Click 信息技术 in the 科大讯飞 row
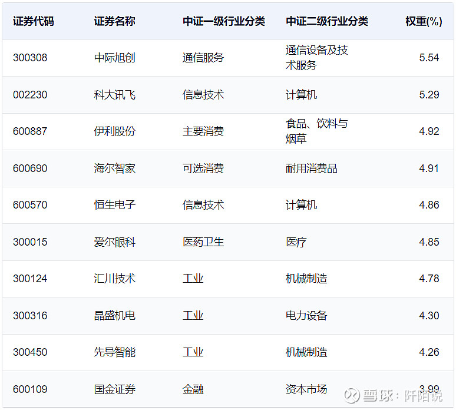The width and height of the screenshot is (456, 410). pos(203,95)
